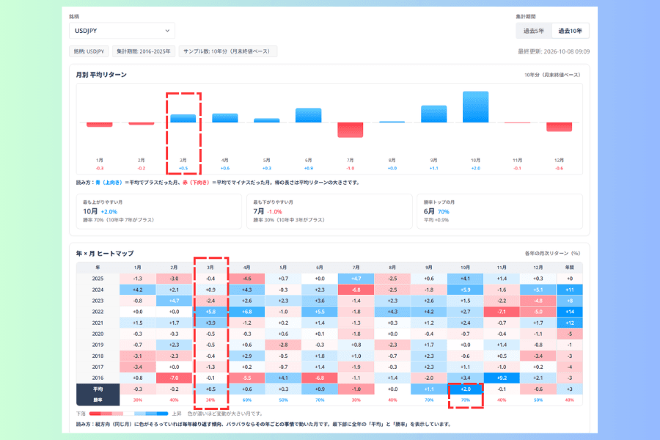Click the July red bar in the chart
Image resolution: width=660 pixels, height=440 pixels.
click(x=351, y=130)
